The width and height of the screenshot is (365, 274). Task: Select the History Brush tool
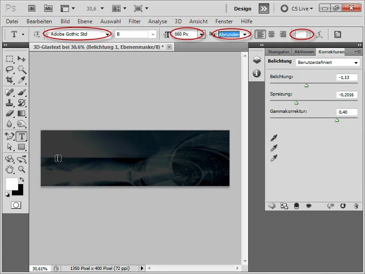click(21, 103)
